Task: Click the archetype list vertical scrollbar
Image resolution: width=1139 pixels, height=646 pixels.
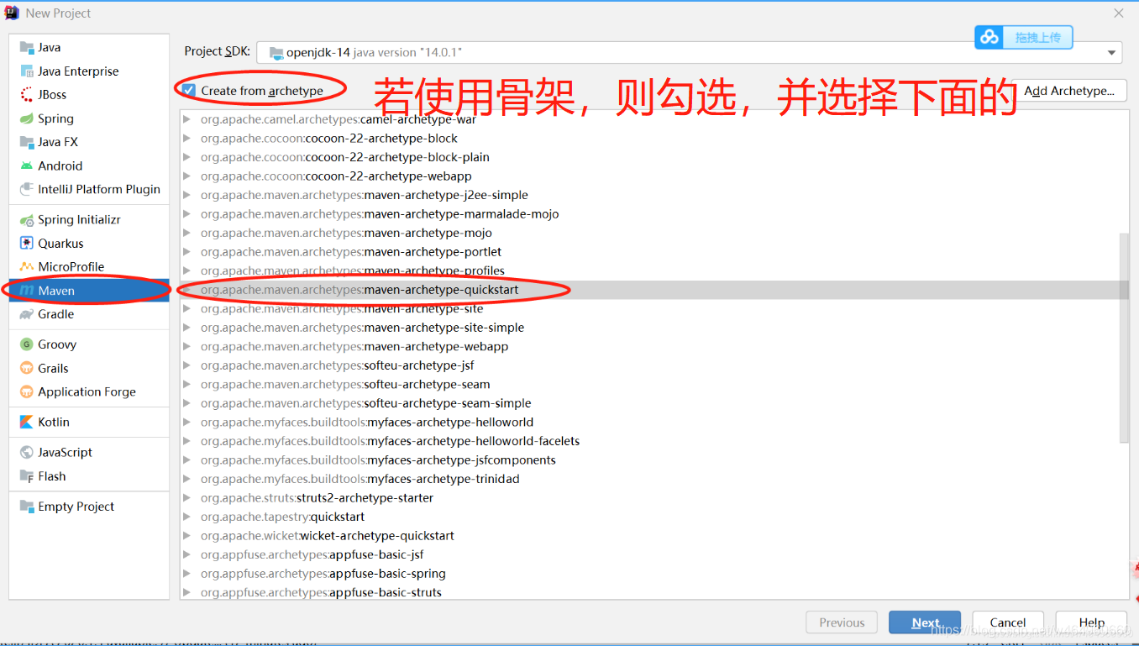Action: pos(1124,338)
